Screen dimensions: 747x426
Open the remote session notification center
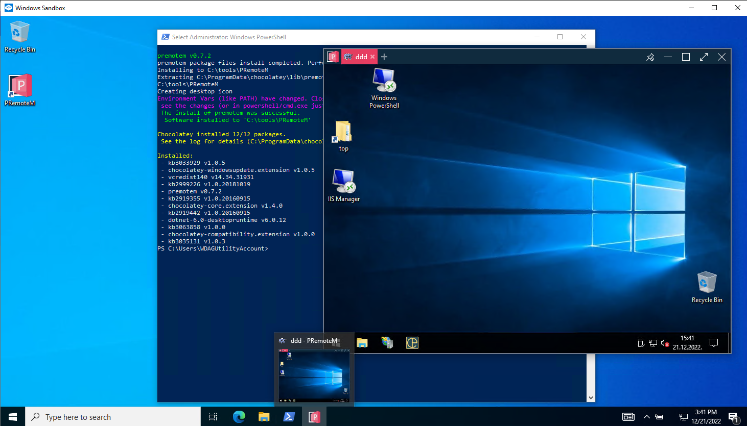714,343
